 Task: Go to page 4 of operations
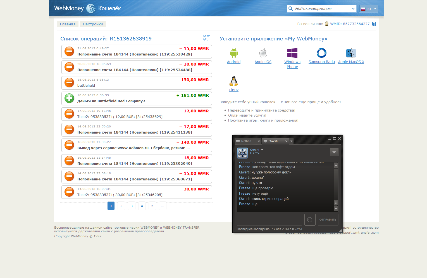142,206
